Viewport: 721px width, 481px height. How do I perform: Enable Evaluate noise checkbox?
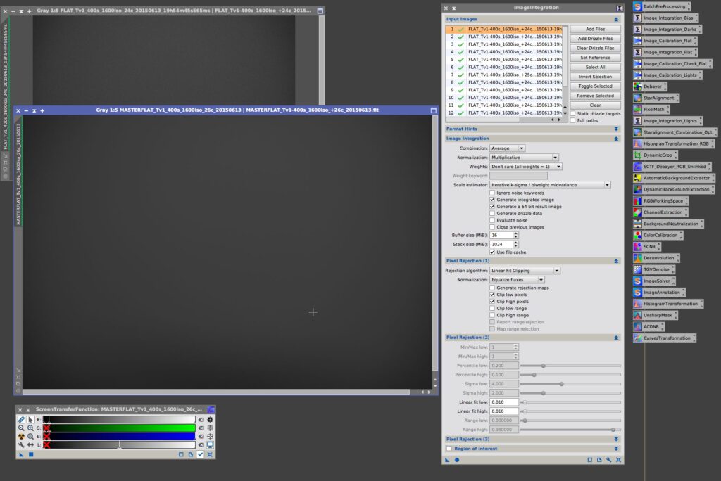pyautogui.click(x=492, y=221)
